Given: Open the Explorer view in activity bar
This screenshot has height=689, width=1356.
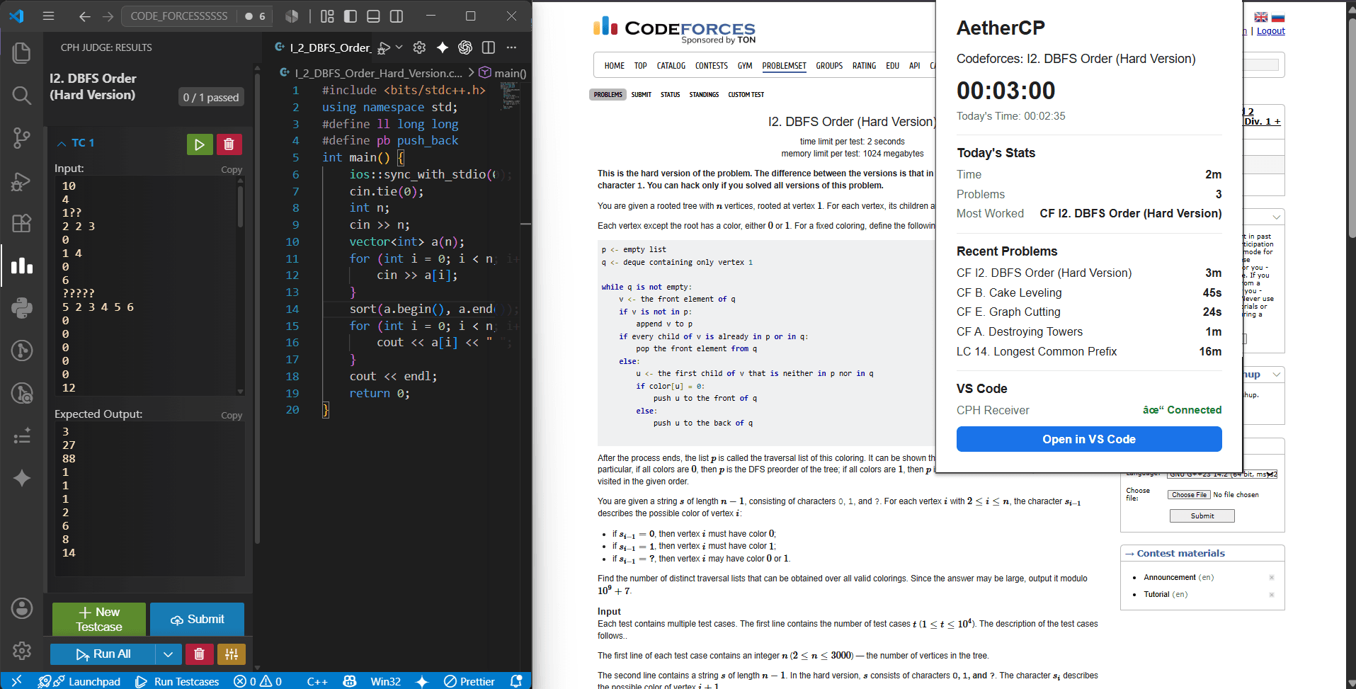Looking at the screenshot, I should click(21, 53).
